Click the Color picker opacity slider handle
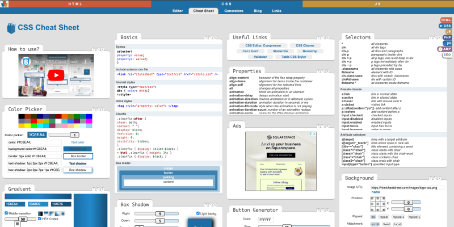The image size is (454, 227). click(75, 135)
